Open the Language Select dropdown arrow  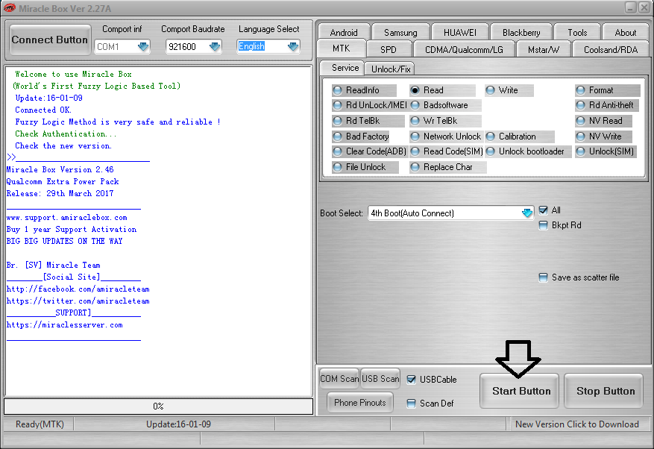click(293, 46)
